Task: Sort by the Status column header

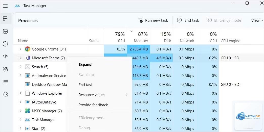Action: pyautogui.click(x=96, y=36)
